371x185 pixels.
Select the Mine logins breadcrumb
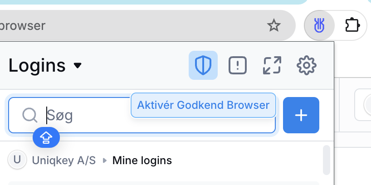click(142, 161)
